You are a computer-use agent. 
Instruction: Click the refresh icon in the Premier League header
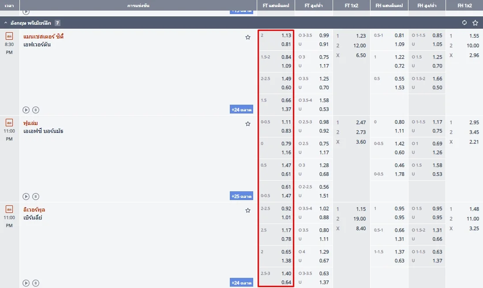point(464,23)
